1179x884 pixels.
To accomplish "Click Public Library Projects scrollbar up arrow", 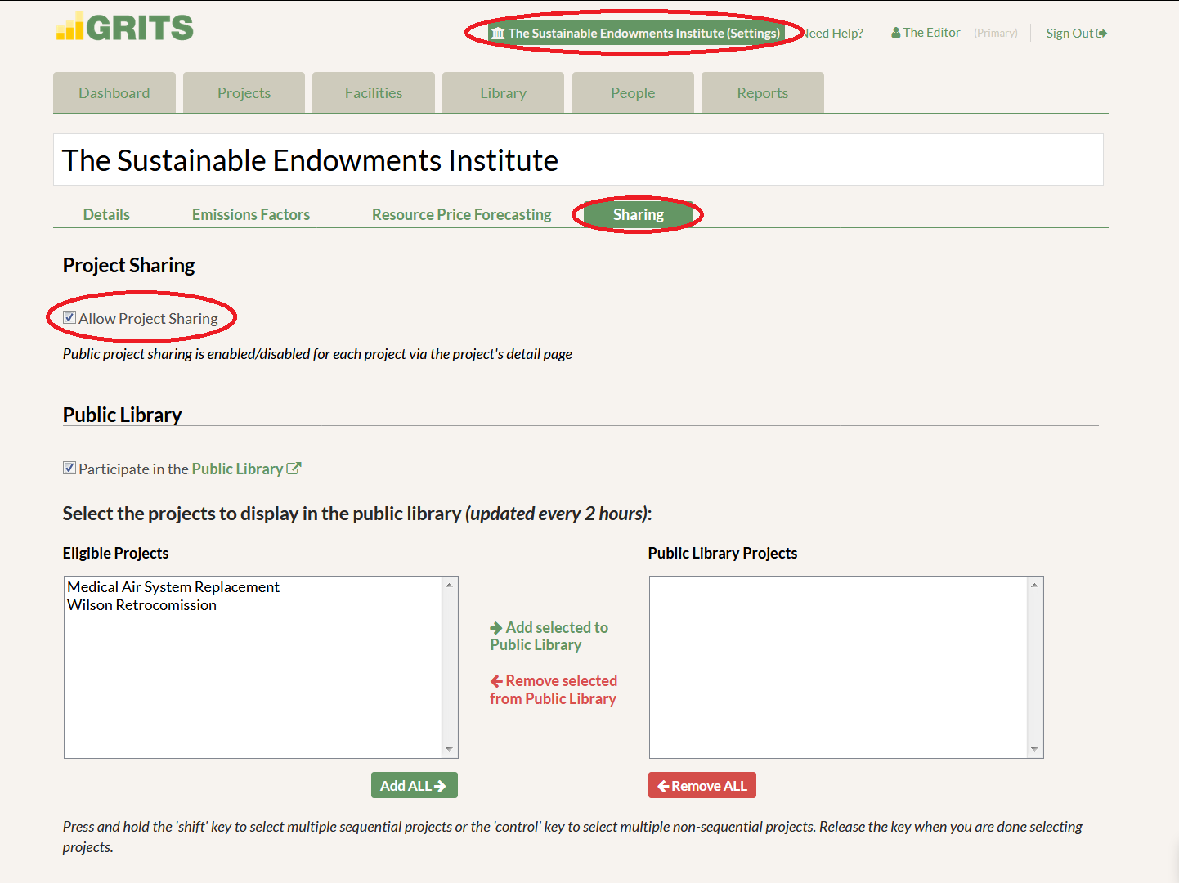I will [1034, 585].
